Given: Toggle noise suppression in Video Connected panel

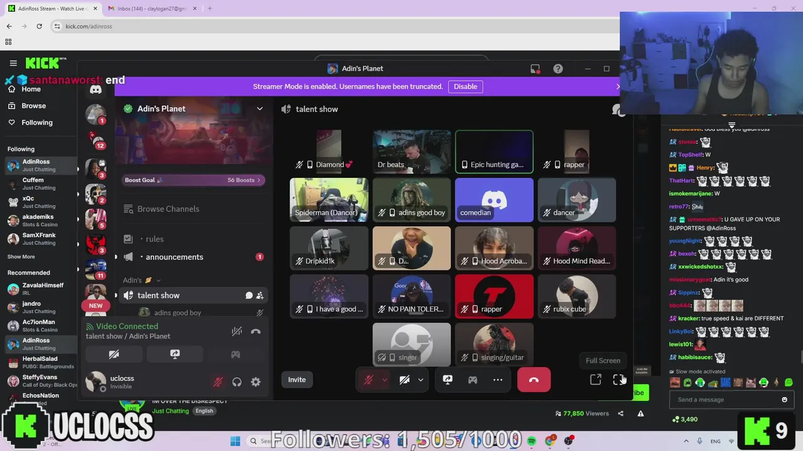Looking at the screenshot, I should point(237,331).
